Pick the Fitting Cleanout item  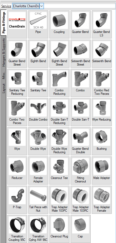80,170
